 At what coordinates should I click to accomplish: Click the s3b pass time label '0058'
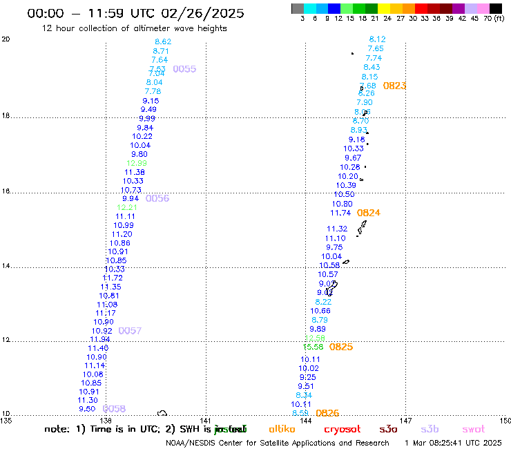tap(114, 409)
